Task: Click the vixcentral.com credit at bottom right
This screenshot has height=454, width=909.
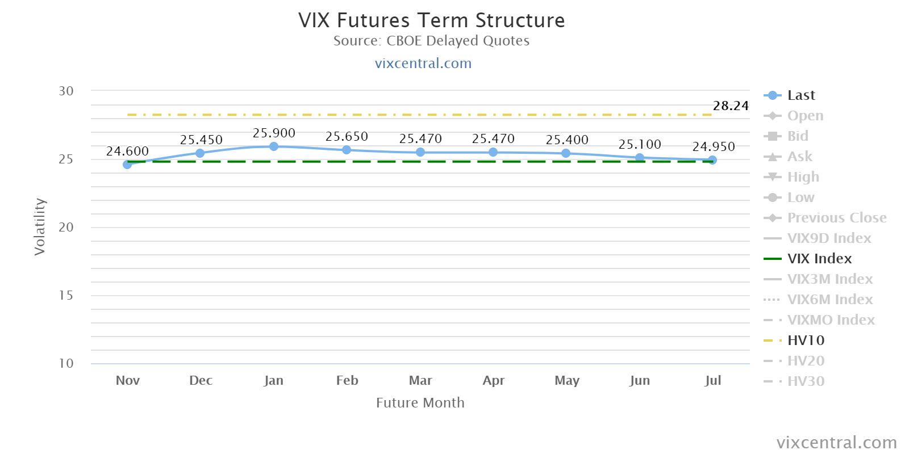Action: 837,442
